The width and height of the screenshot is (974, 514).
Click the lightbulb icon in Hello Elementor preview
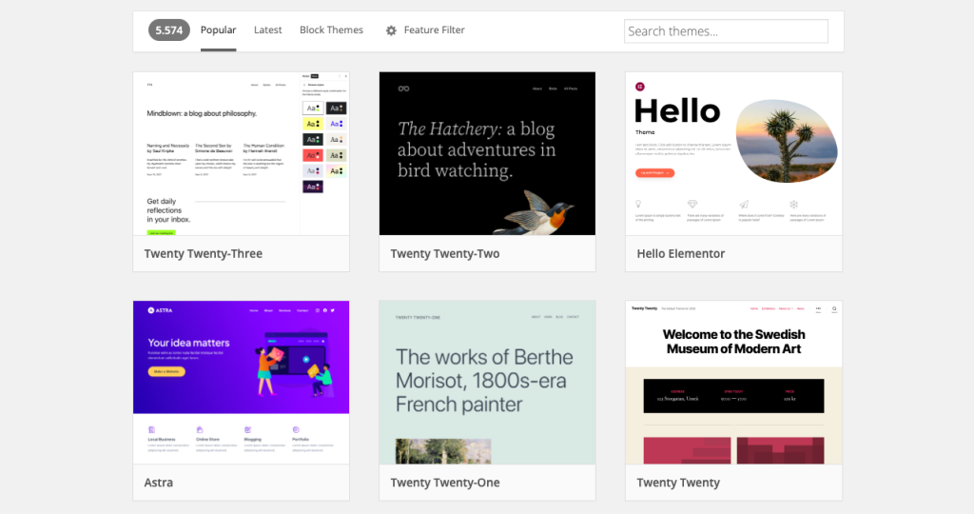pyautogui.click(x=638, y=204)
